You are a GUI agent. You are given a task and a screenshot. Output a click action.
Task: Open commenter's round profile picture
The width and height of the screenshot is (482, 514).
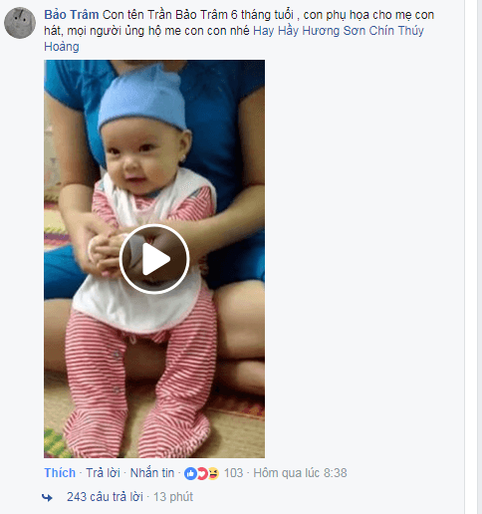point(20,23)
